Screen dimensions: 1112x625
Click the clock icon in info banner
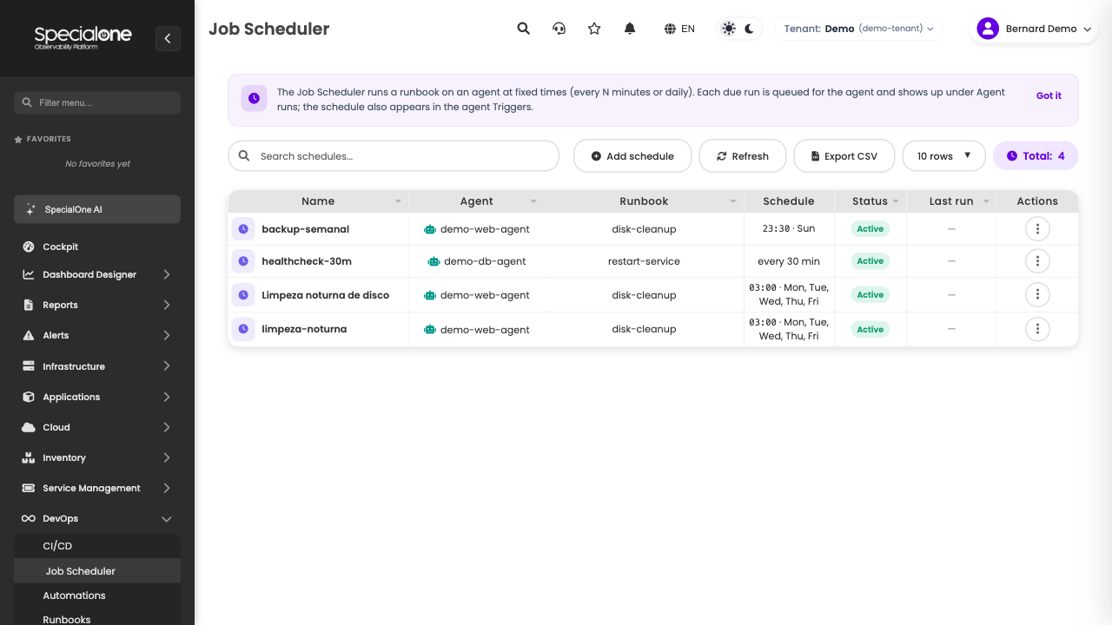click(254, 99)
